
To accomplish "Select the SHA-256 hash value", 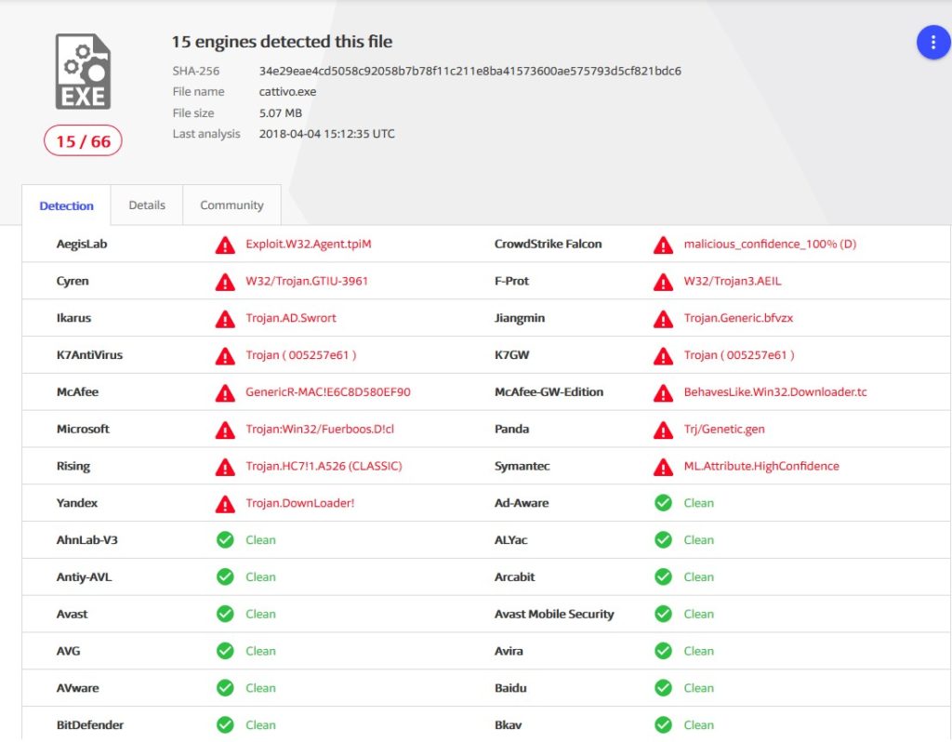I will tap(469, 71).
